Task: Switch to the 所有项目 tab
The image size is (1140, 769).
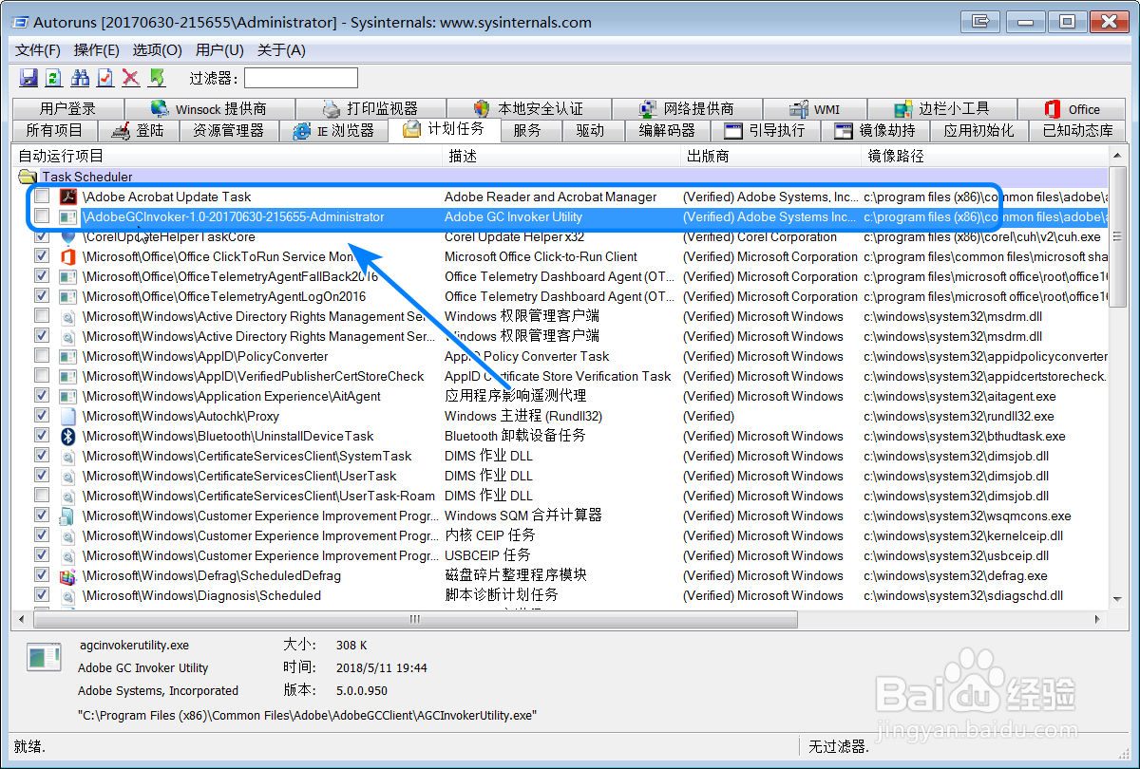Action: [54, 131]
